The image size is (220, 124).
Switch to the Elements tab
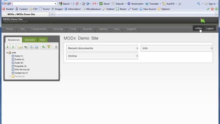(30, 40)
